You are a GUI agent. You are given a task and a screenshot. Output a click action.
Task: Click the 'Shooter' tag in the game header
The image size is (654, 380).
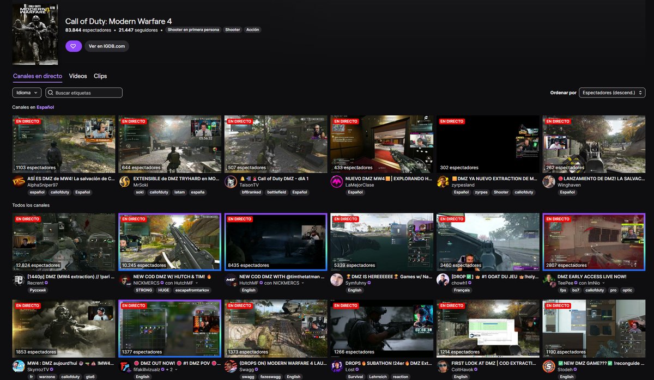[233, 30]
